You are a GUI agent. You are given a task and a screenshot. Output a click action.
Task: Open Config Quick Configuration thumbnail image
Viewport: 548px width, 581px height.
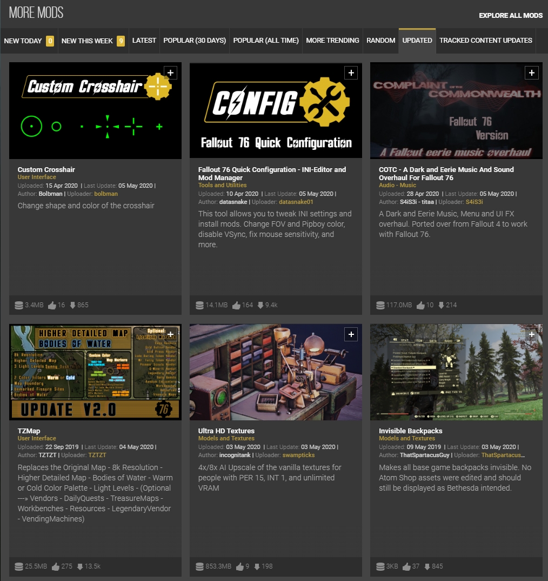point(276,111)
